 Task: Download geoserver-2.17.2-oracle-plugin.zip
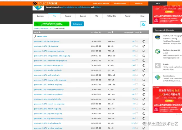coord(47,123)
